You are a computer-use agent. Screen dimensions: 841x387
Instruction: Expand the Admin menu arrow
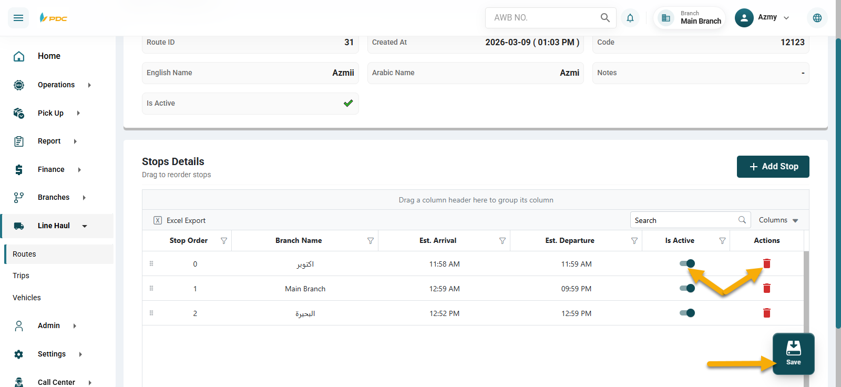[75, 326]
